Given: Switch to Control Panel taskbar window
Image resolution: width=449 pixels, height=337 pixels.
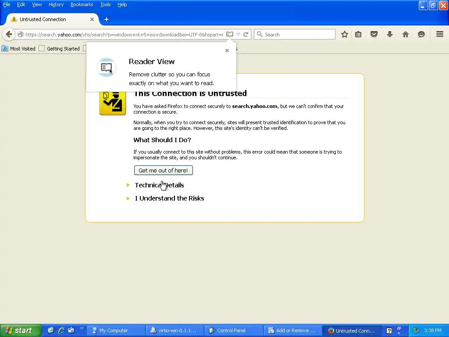Looking at the screenshot, I should pos(234,331).
